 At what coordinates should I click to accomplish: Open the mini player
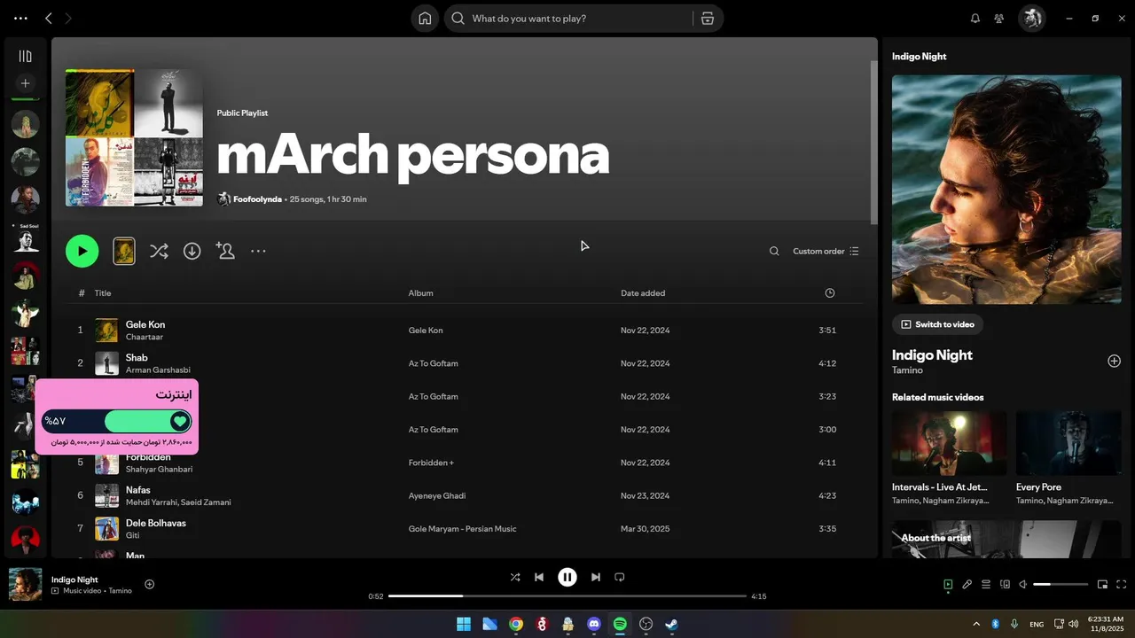pyautogui.click(x=1102, y=584)
